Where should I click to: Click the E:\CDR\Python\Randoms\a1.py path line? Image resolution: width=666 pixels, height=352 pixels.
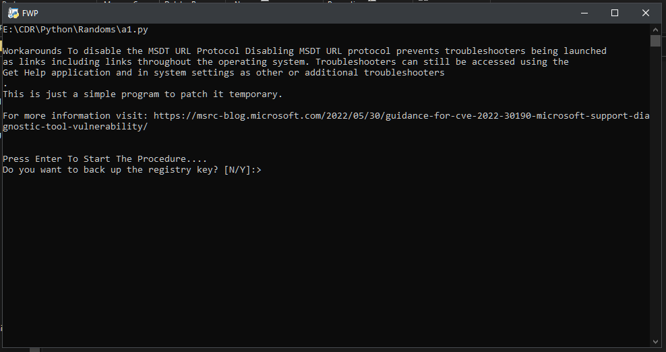(75, 30)
